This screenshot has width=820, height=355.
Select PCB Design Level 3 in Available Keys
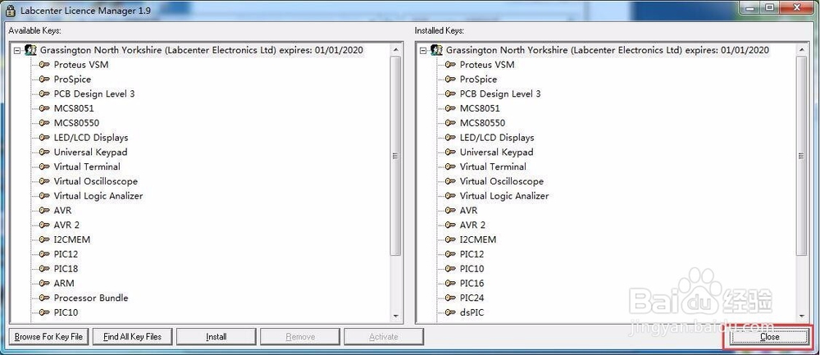tap(94, 94)
